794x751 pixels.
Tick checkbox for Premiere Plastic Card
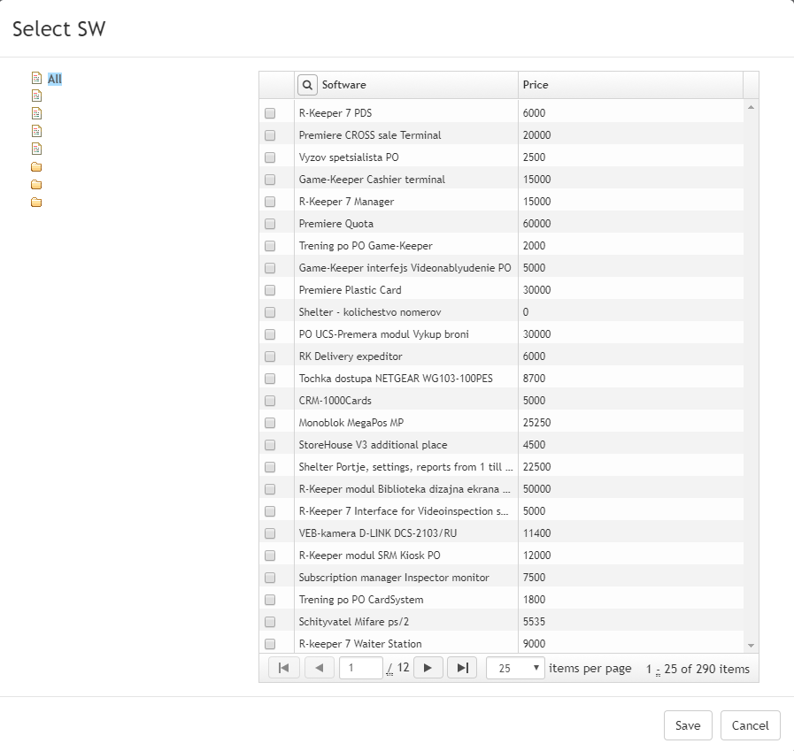coord(270,290)
